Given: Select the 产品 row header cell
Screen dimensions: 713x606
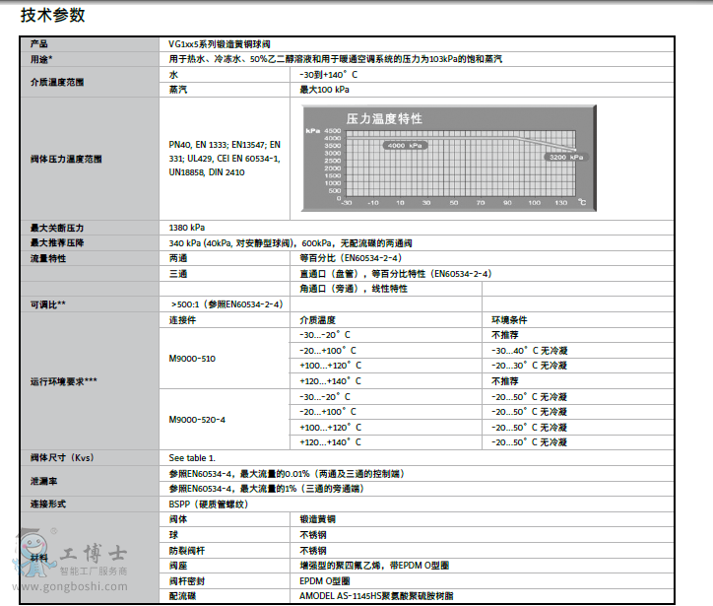Looking at the screenshot, I should point(39,44).
